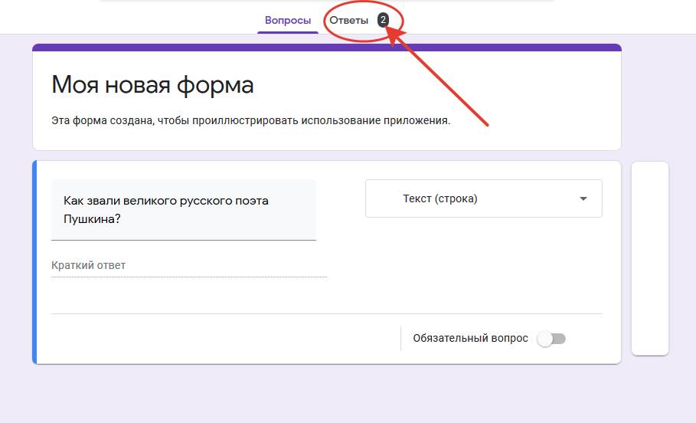Click the Обязательный вопрос label text

point(470,339)
